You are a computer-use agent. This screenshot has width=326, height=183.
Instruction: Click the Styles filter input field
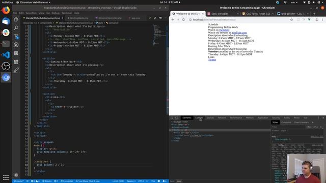(289, 127)
